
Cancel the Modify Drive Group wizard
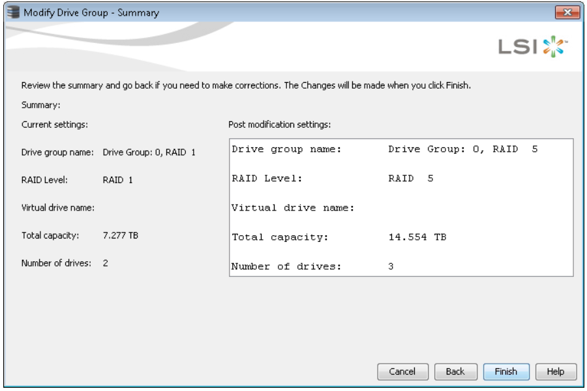[402, 371]
